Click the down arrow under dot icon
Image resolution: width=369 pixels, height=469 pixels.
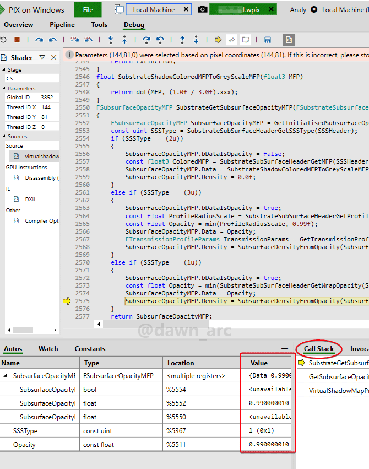196,40
